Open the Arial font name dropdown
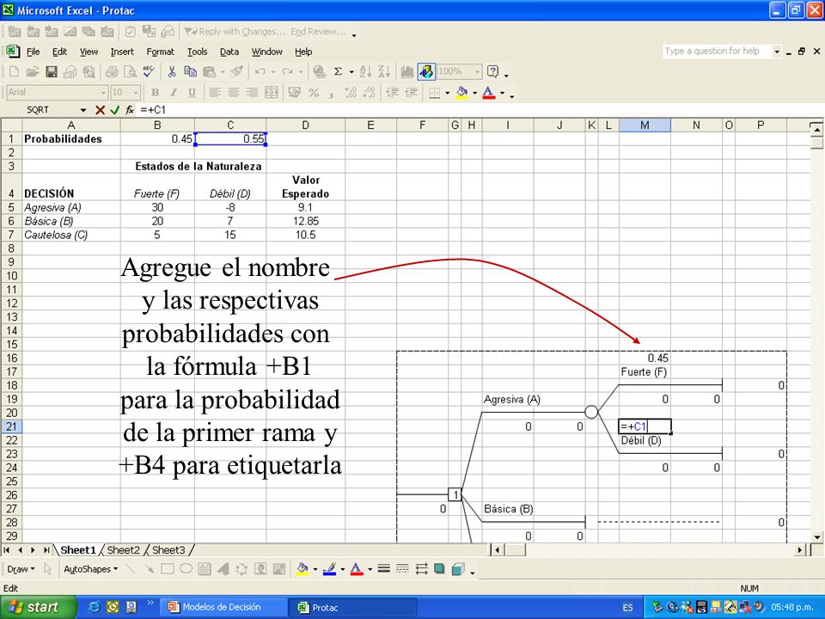 pos(103,93)
